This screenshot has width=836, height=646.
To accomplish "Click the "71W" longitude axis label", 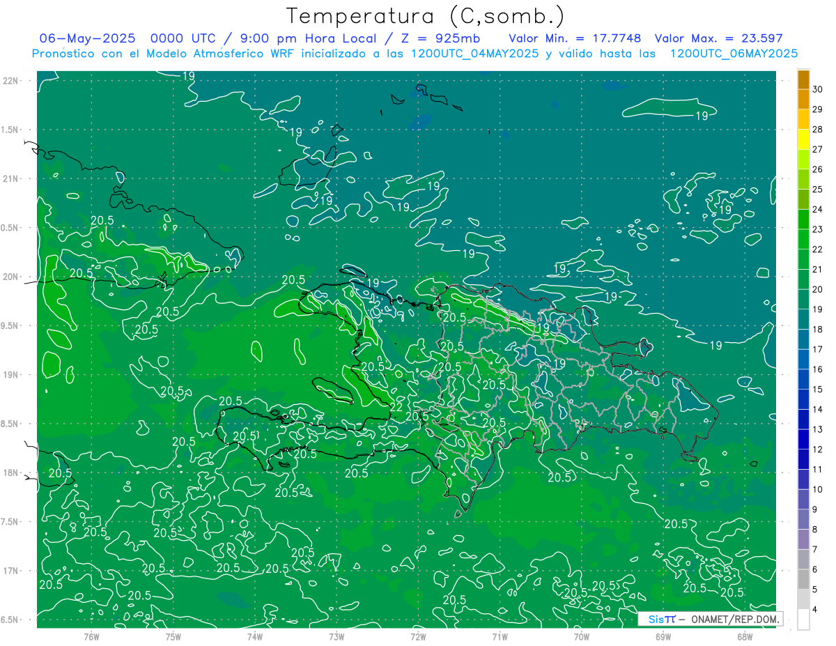I will [x=500, y=636].
